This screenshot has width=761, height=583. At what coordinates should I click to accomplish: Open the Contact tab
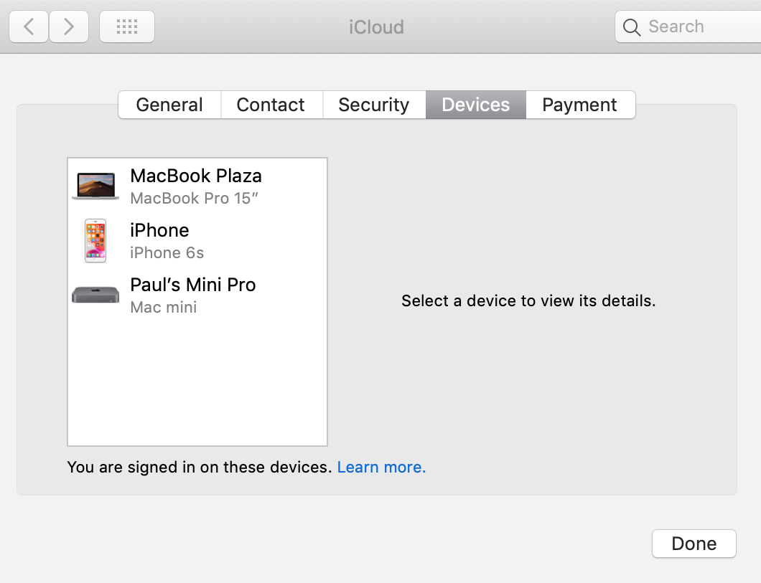(271, 105)
